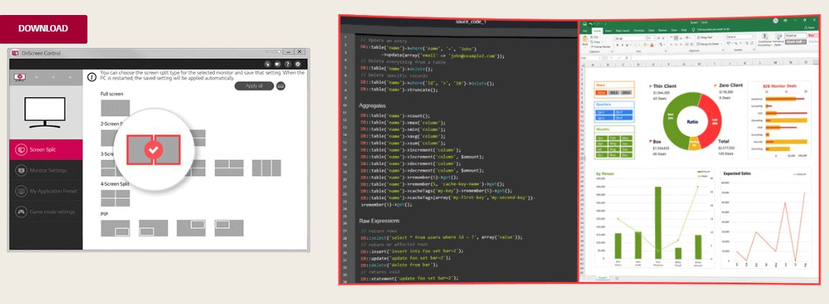Open the Sheet1 tab at the bottom of Excel
The height and width of the screenshot is (304, 829).
[x=603, y=278]
